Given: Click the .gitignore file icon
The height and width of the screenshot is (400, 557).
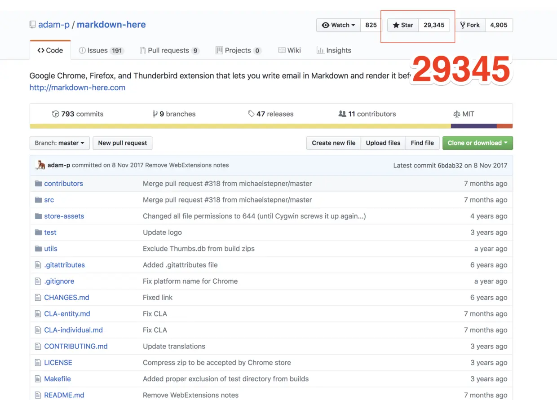Looking at the screenshot, I should pyautogui.click(x=38, y=281).
